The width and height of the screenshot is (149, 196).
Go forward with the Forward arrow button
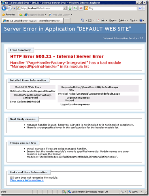point(10,9)
